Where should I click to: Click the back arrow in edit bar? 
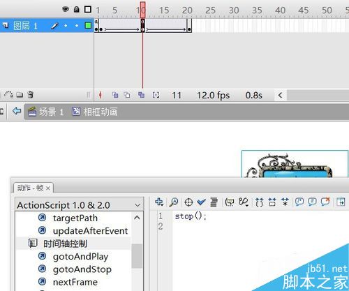tap(17, 111)
